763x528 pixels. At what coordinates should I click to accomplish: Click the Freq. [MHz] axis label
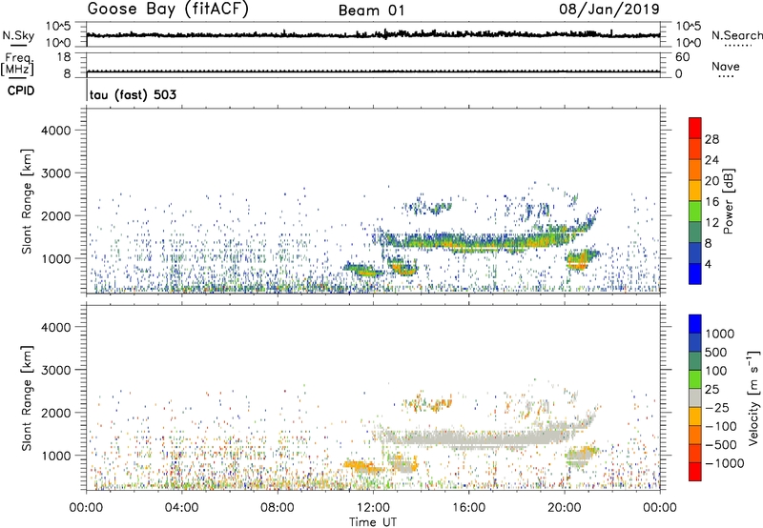pyautogui.click(x=17, y=64)
